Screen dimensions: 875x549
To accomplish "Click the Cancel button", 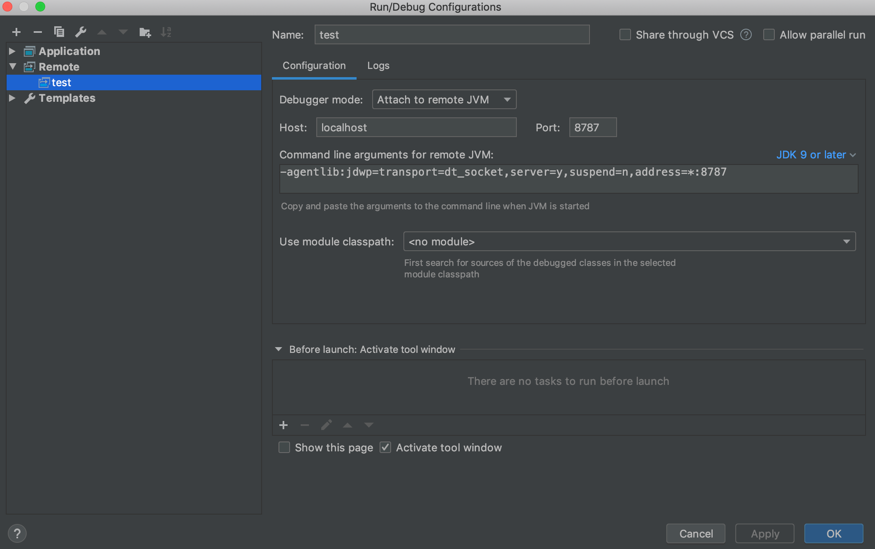I will [696, 533].
